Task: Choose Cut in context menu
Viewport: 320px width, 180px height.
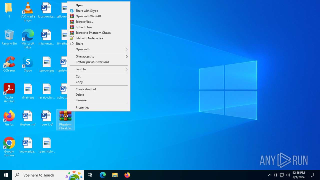Action: pos(99,76)
